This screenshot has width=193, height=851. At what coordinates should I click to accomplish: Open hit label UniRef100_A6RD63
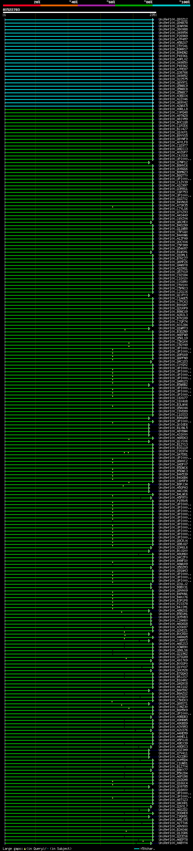173,438
